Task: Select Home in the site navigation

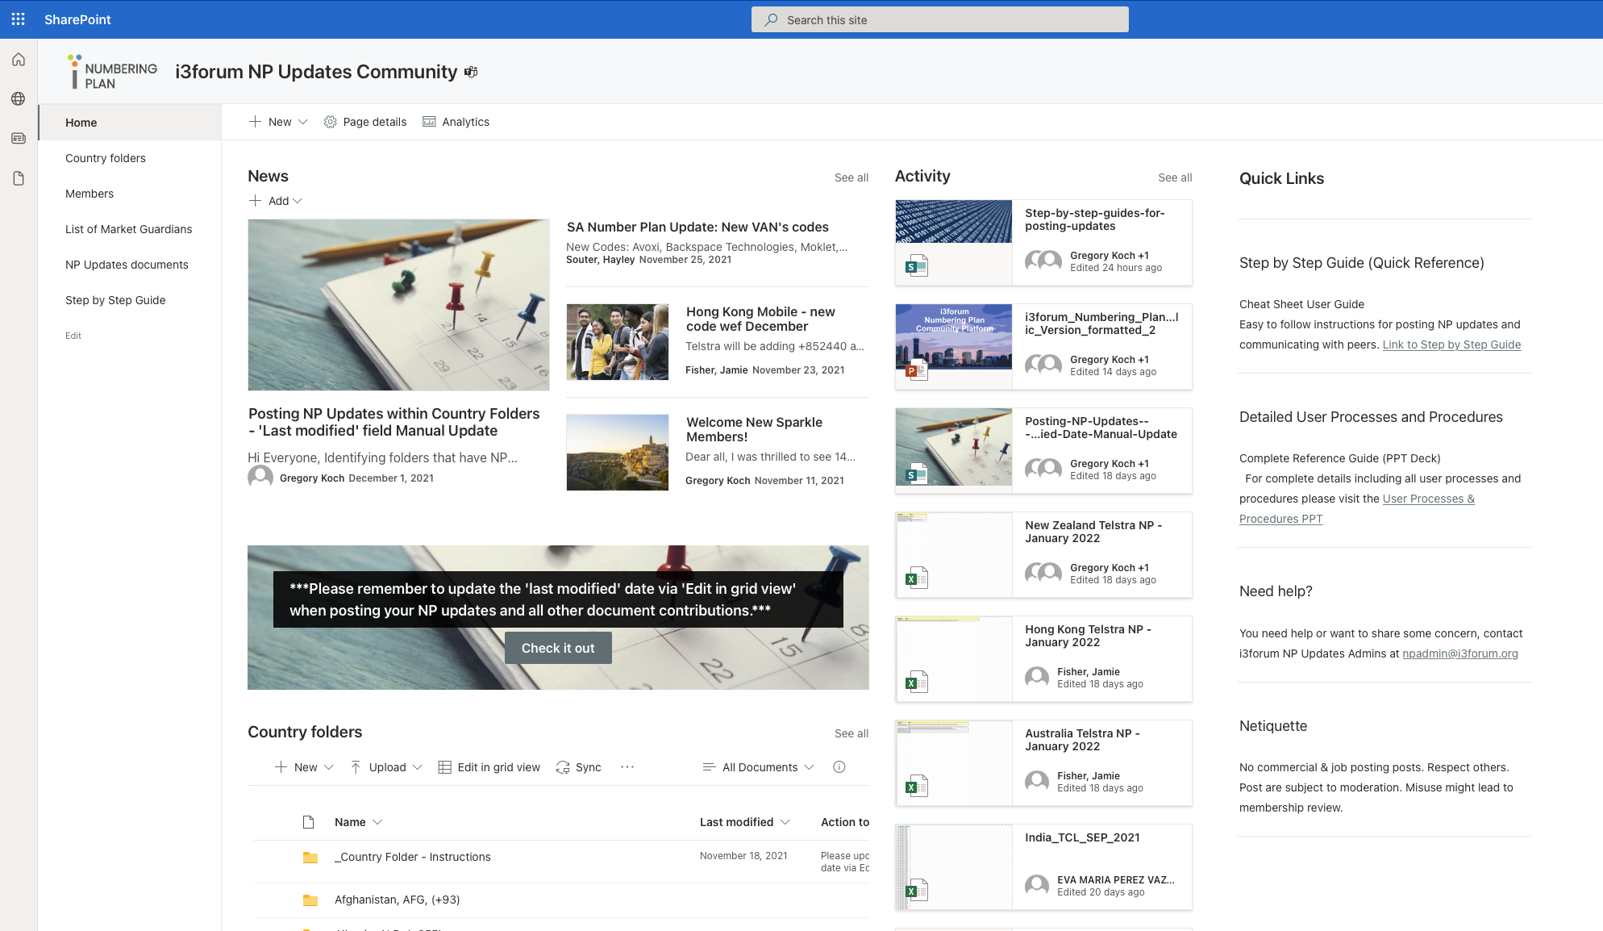Action: click(130, 123)
